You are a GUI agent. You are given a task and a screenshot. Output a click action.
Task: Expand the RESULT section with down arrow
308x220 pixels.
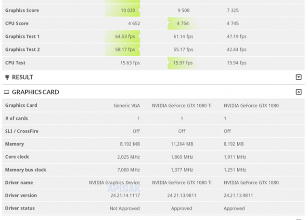[298, 77]
